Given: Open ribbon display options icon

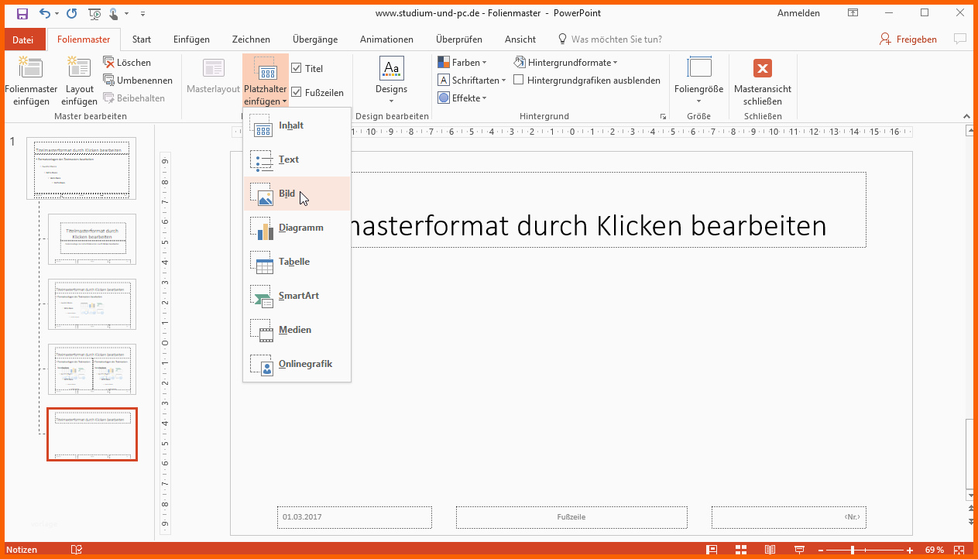Looking at the screenshot, I should coord(853,13).
